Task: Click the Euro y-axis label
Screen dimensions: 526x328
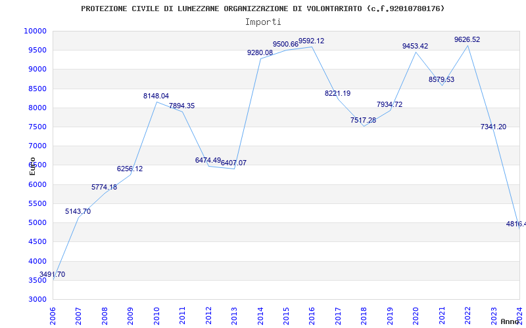Action: [x=32, y=166]
